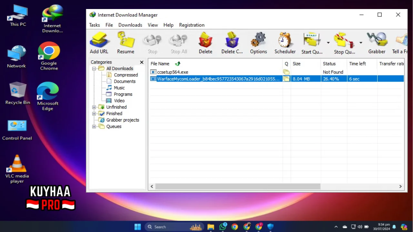Click the horizontal scrollbar thumb
This screenshot has width=413, height=232.
[238, 186]
